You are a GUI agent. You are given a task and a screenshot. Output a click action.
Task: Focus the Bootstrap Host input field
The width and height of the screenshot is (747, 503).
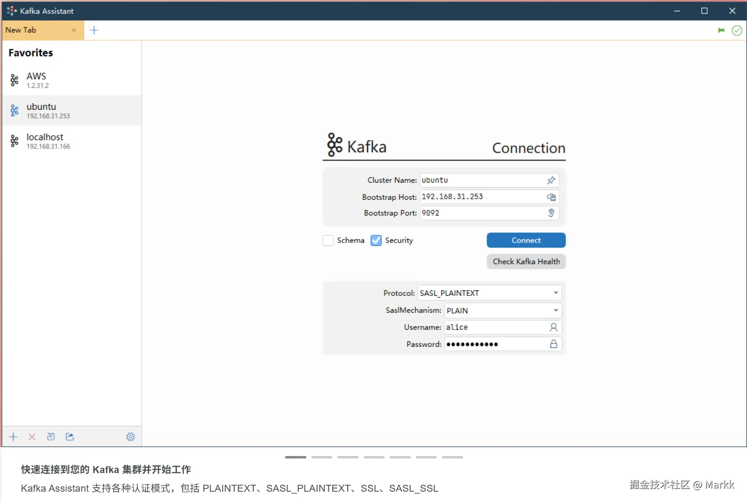(x=490, y=197)
